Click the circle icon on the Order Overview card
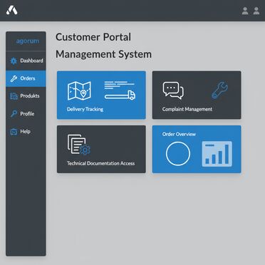Screen dimensions: 265x265 point(178,154)
